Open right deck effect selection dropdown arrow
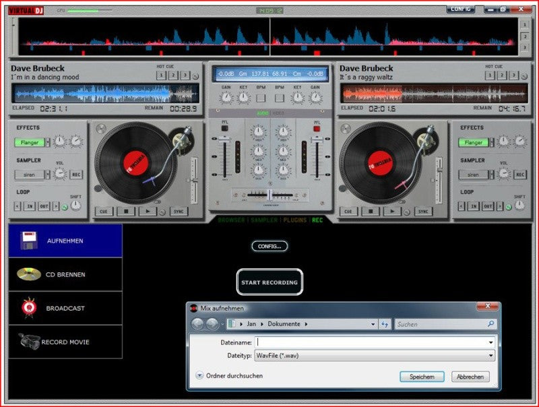539x407 pixels. pyautogui.click(x=492, y=142)
